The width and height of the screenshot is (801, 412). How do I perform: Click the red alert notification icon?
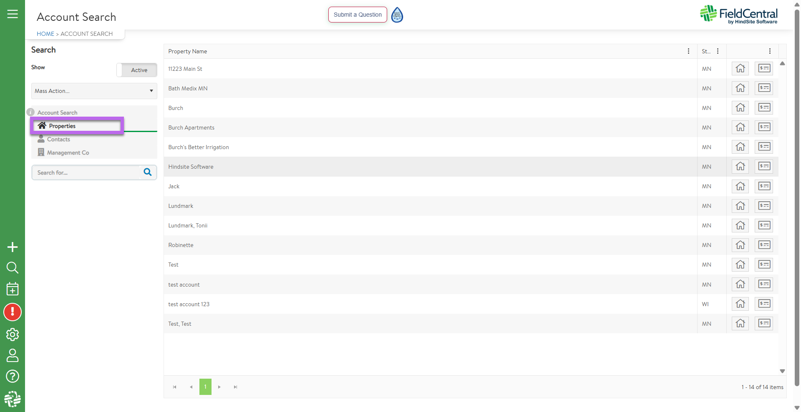[13, 312]
